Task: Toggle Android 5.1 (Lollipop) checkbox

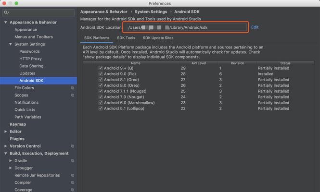Action: tap(101, 108)
